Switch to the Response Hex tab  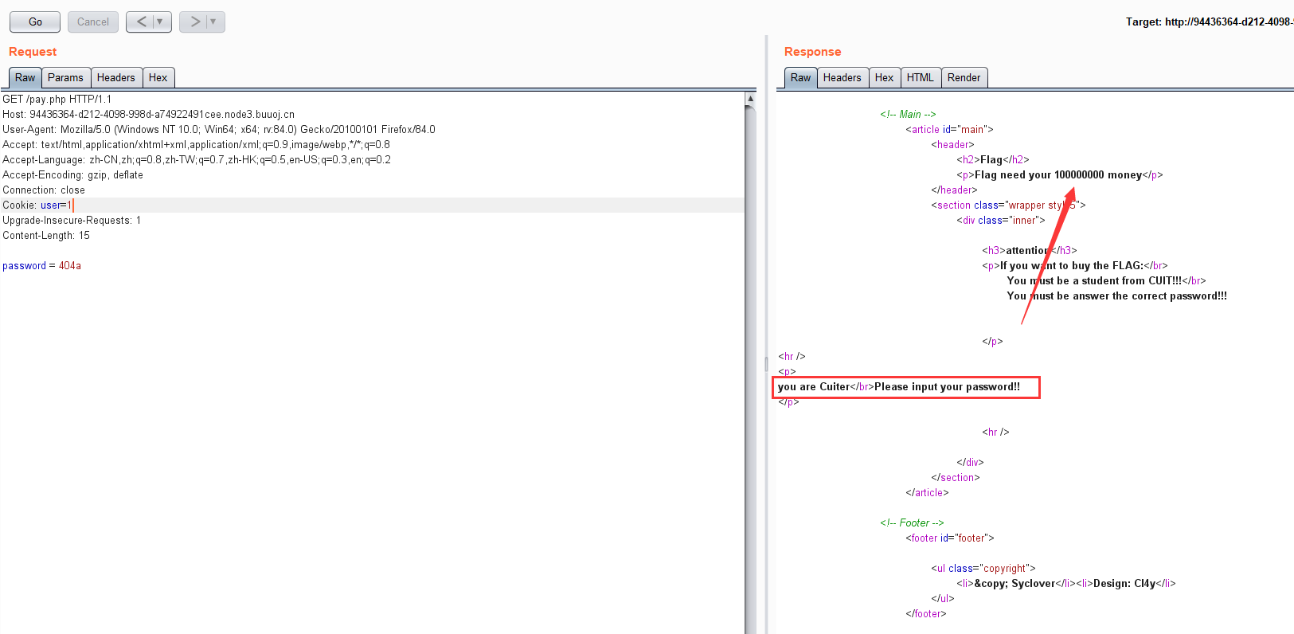(x=885, y=77)
